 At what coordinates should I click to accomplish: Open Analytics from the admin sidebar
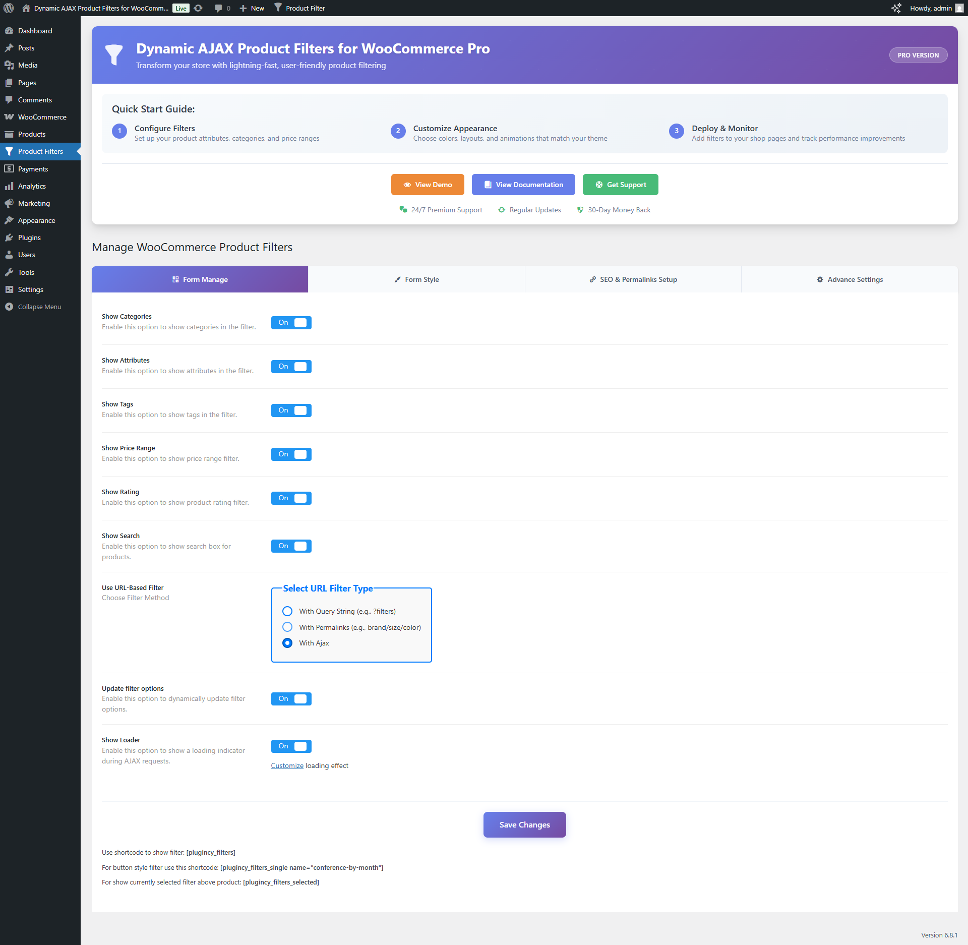(32, 186)
